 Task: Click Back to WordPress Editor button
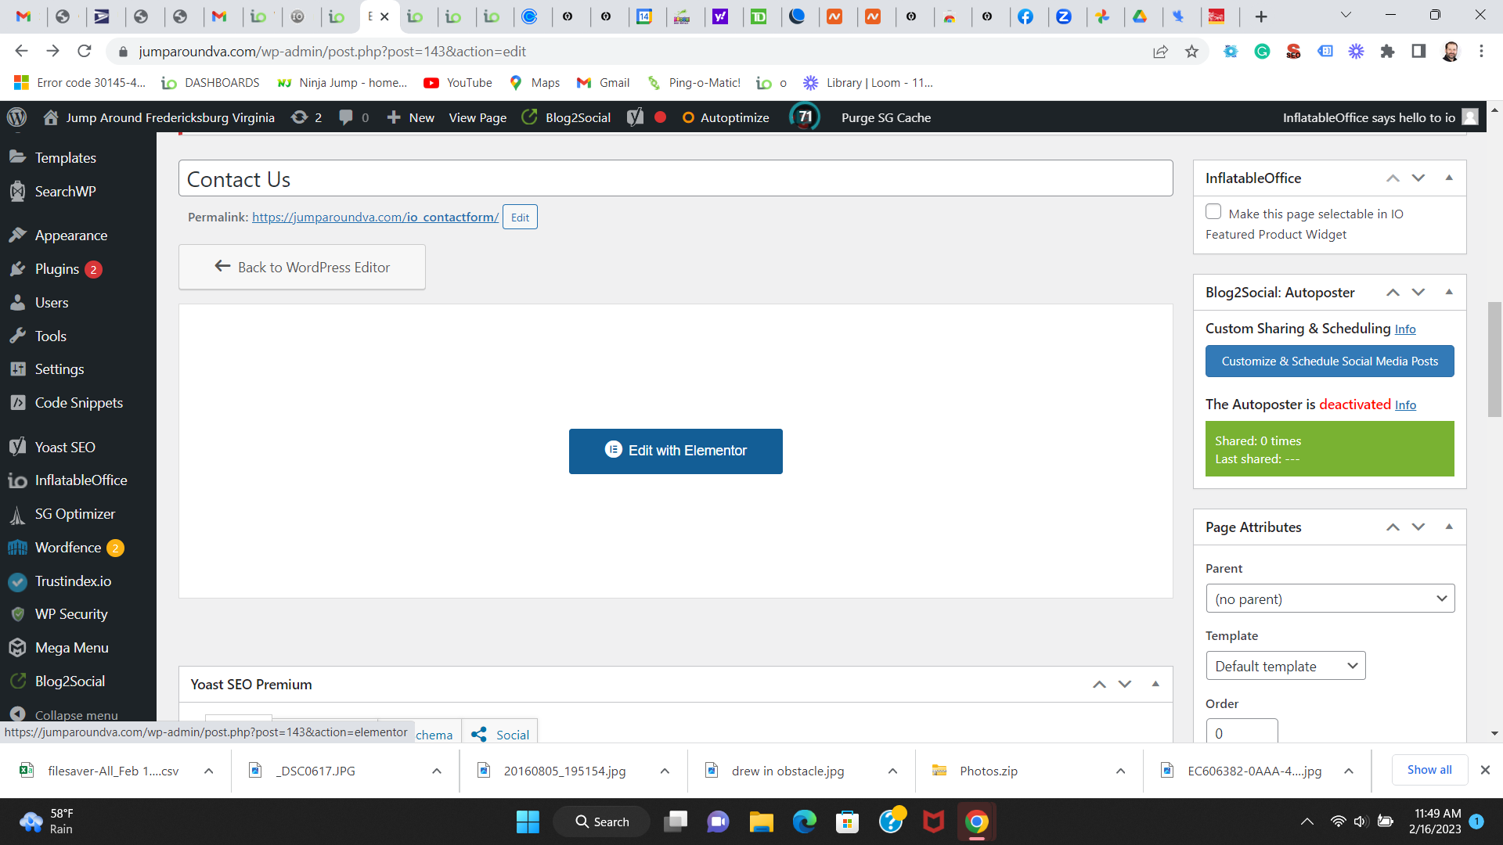302,268
